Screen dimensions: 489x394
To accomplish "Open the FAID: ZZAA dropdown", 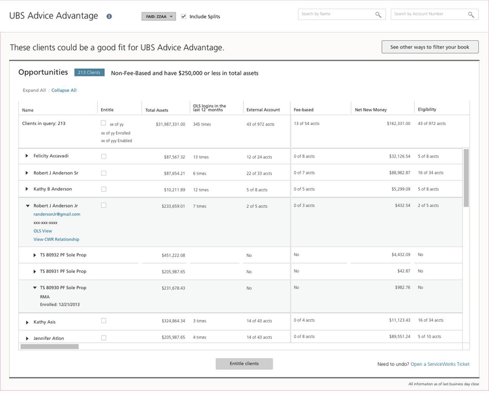I will (158, 16).
